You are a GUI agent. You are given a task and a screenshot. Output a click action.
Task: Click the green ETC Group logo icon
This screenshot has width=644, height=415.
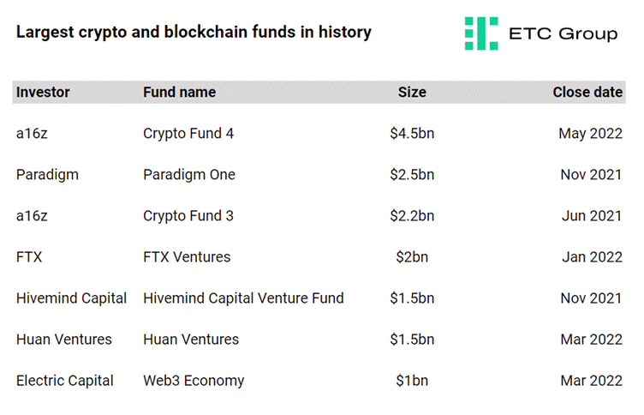coord(481,33)
